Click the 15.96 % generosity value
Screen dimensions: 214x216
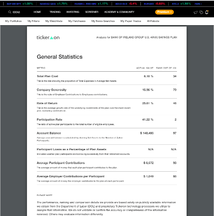tap(148, 90)
